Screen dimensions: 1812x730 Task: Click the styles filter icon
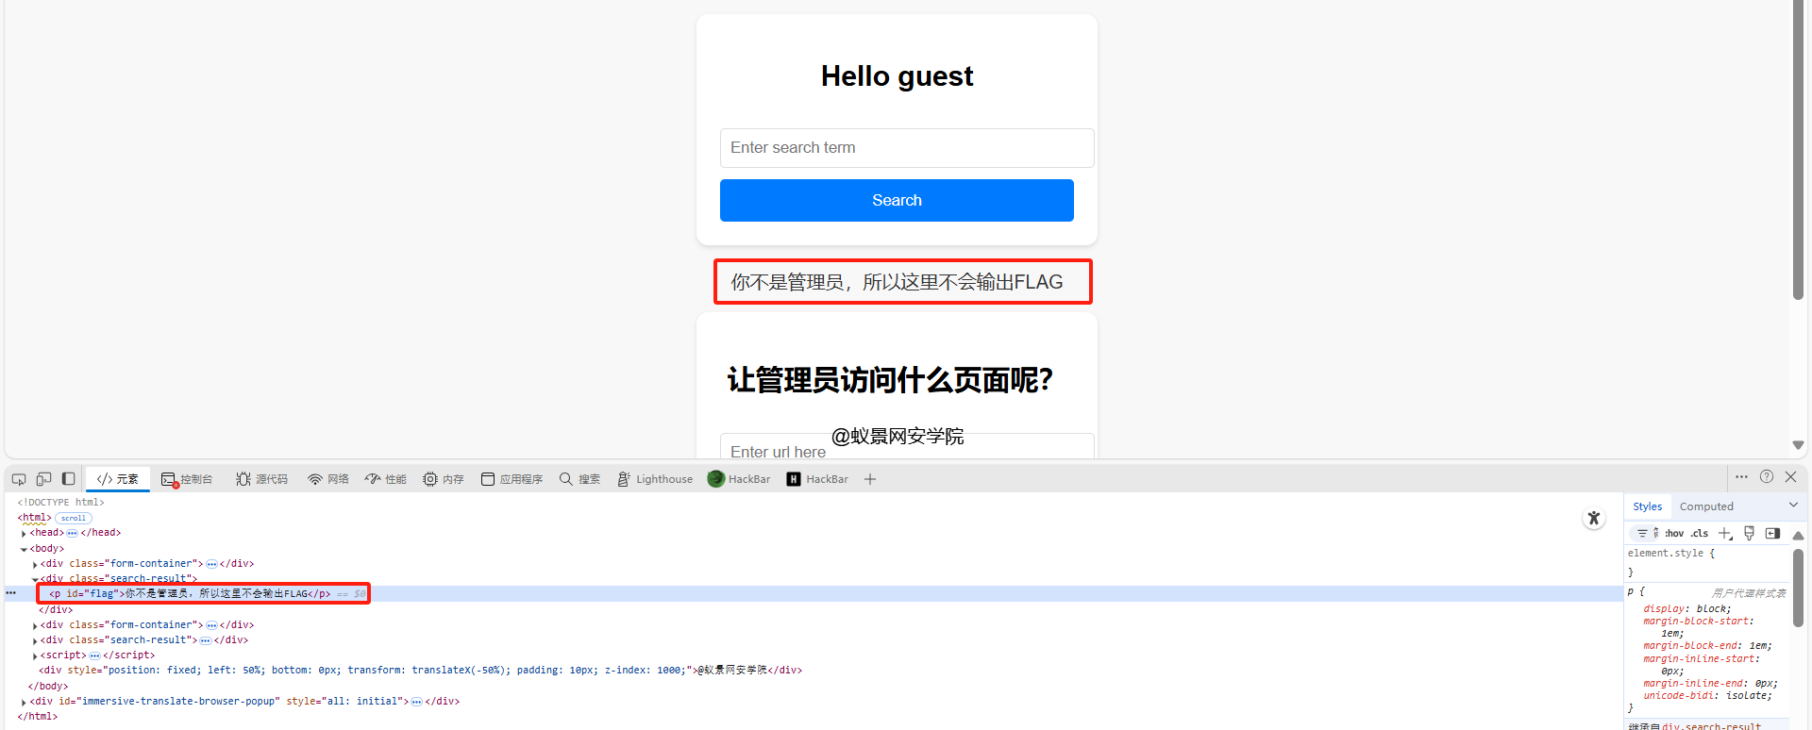tap(1642, 533)
